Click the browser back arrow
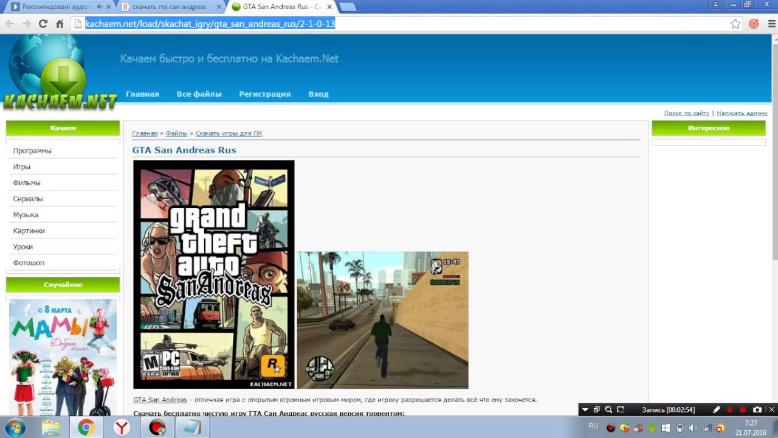The width and height of the screenshot is (778, 438). tap(10, 24)
